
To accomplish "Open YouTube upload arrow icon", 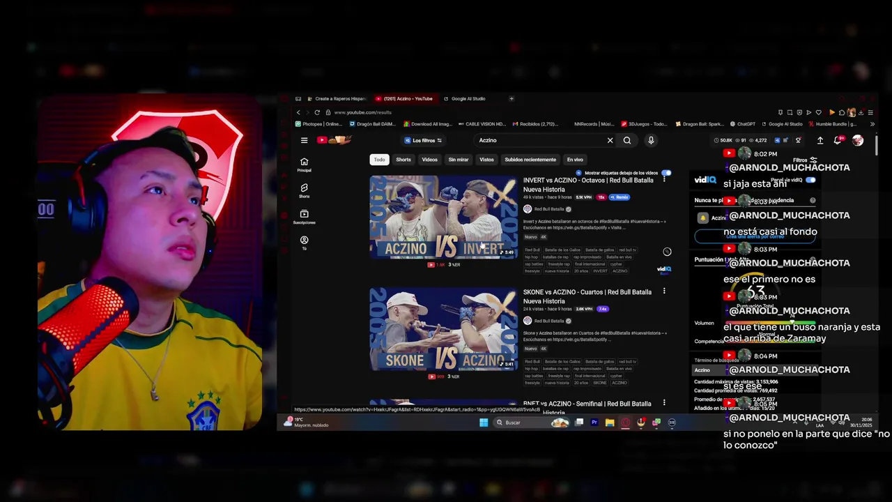I will tap(820, 140).
